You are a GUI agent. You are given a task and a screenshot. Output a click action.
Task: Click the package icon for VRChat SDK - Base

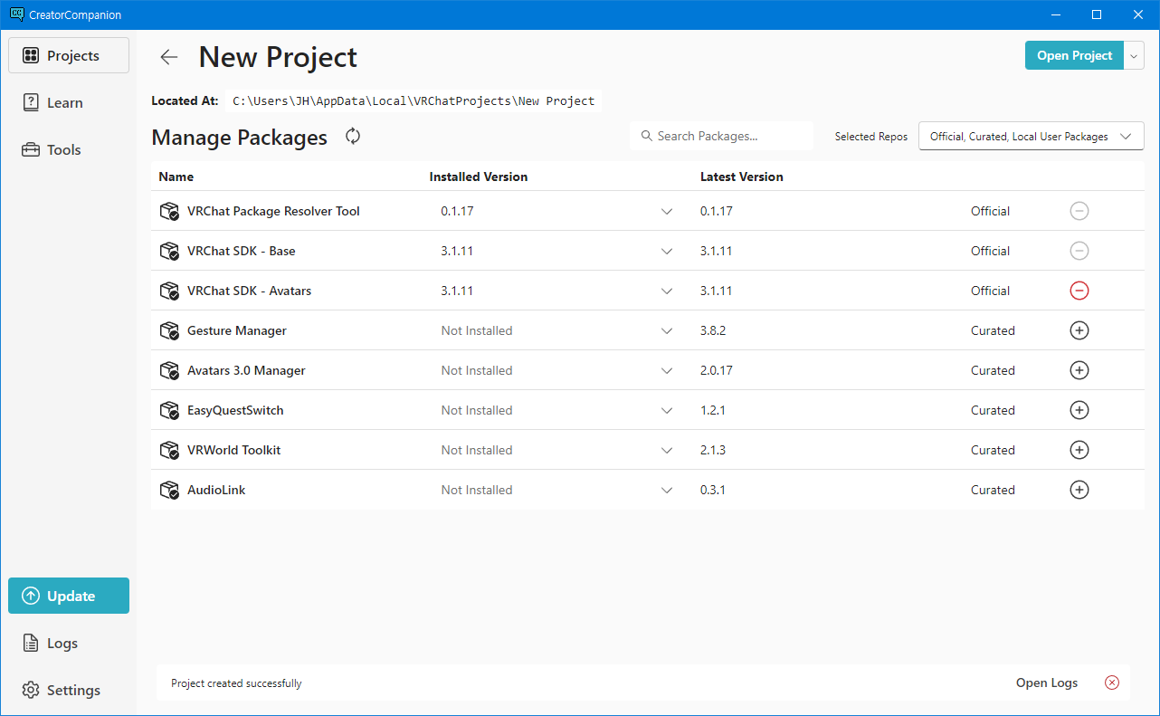169,251
